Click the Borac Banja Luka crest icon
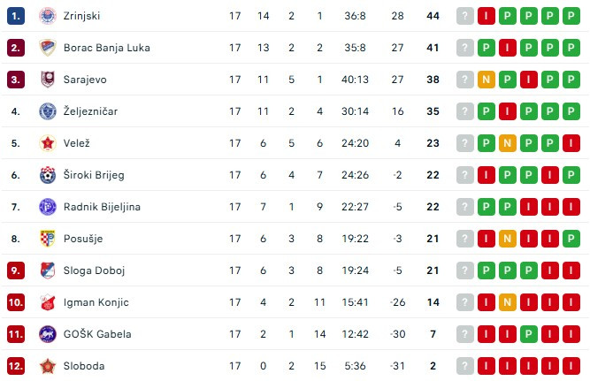 (x=47, y=48)
